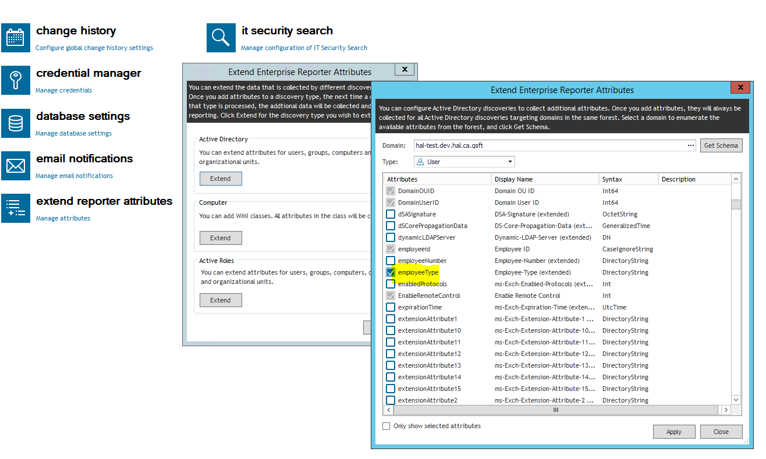Click Close in the front dialog
Screen dimensions: 766x459
(x=721, y=432)
